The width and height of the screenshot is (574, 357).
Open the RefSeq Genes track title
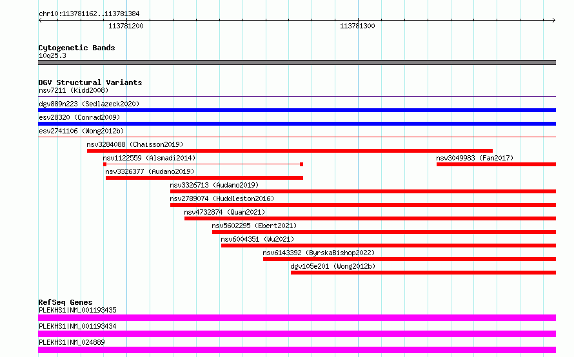tap(65, 302)
